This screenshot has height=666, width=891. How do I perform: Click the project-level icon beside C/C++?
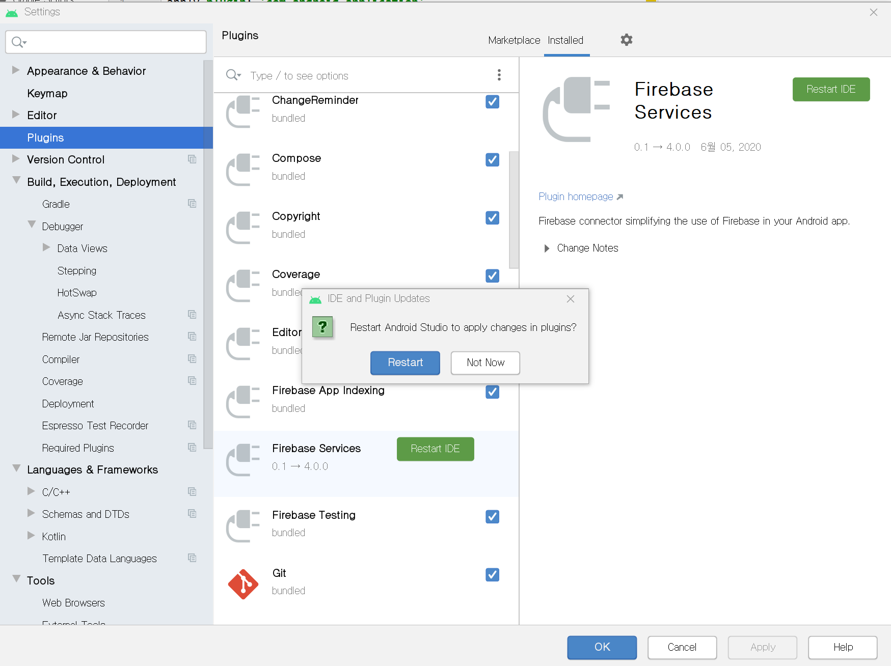pos(192,492)
